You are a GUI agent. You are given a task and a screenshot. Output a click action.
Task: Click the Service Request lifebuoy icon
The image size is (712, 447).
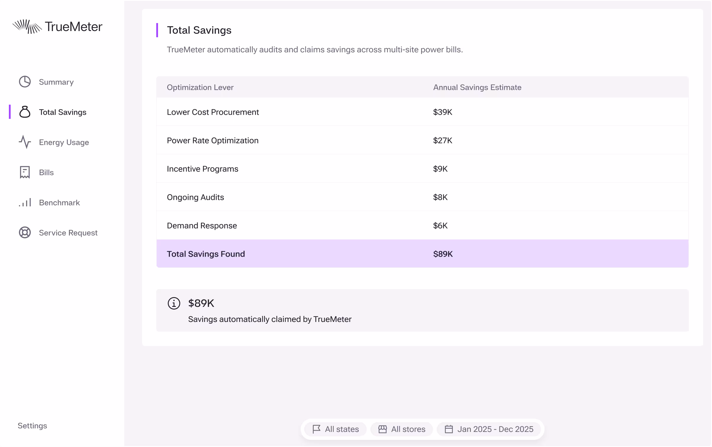[25, 233]
